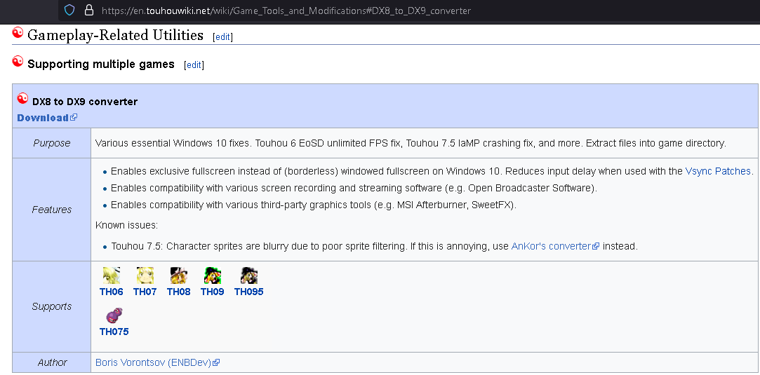Click the TH075 purple gourd icon

113,315
